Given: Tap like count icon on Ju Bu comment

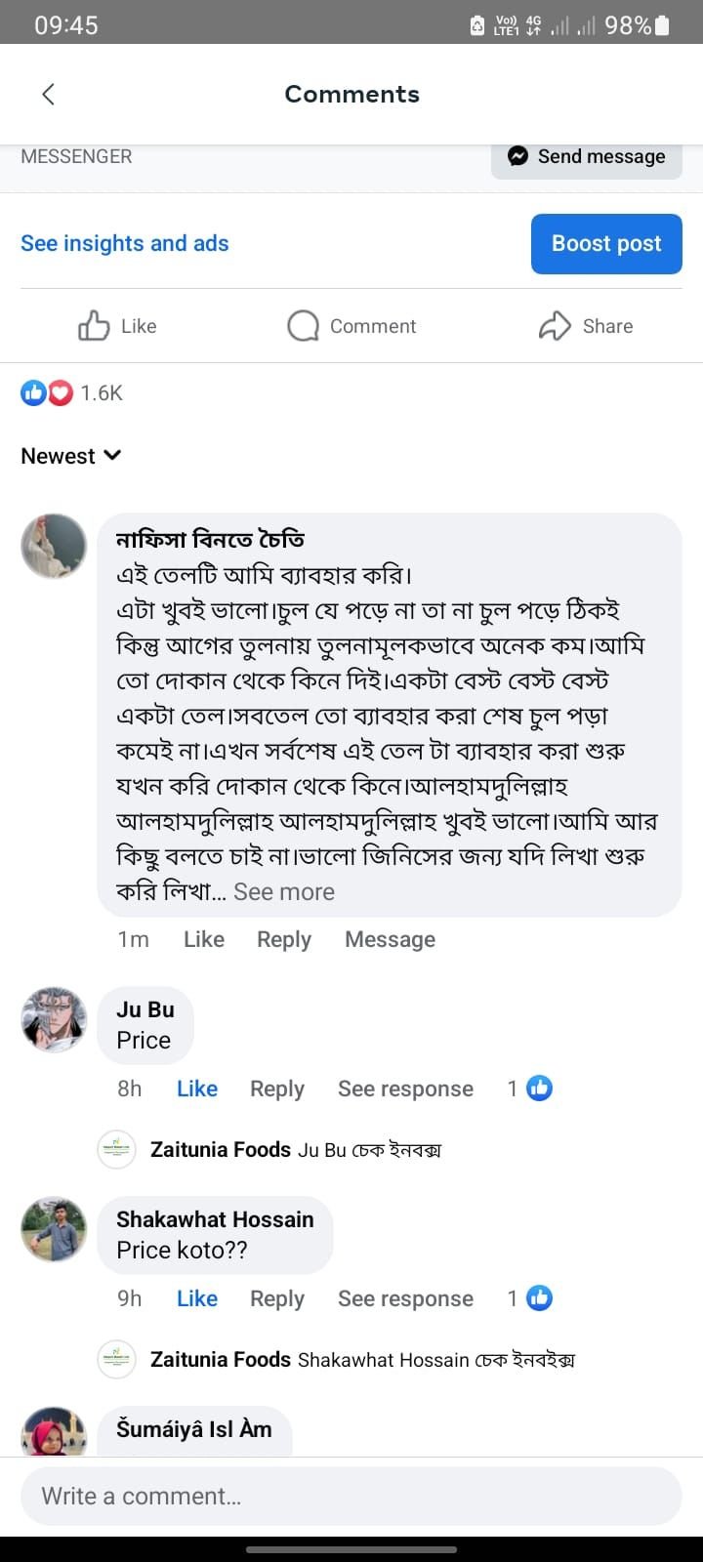Looking at the screenshot, I should 539,1088.
